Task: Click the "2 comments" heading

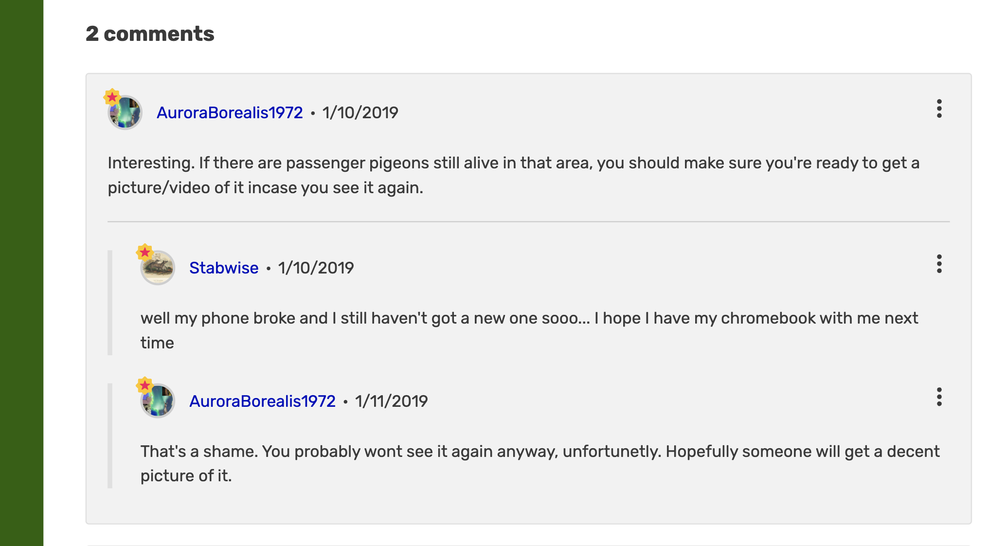Action: (150, 34)
